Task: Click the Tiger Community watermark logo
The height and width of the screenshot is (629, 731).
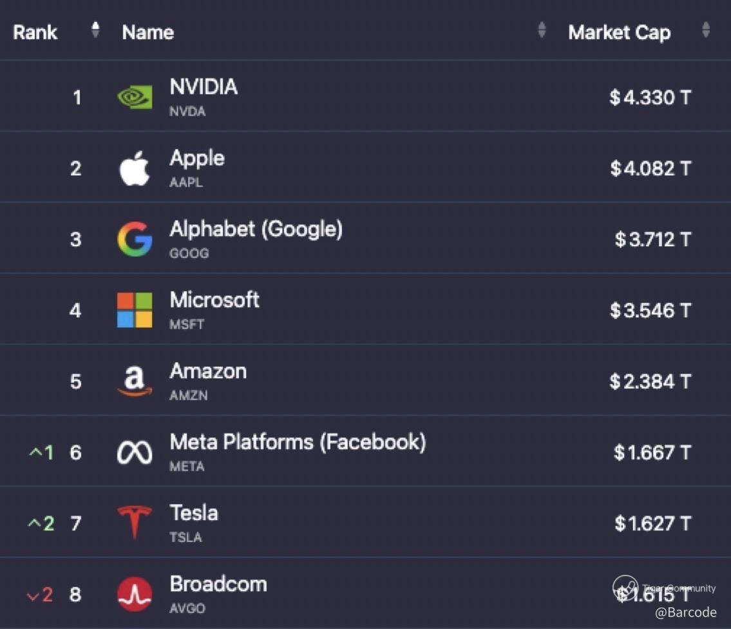Action: pos(625,586)
